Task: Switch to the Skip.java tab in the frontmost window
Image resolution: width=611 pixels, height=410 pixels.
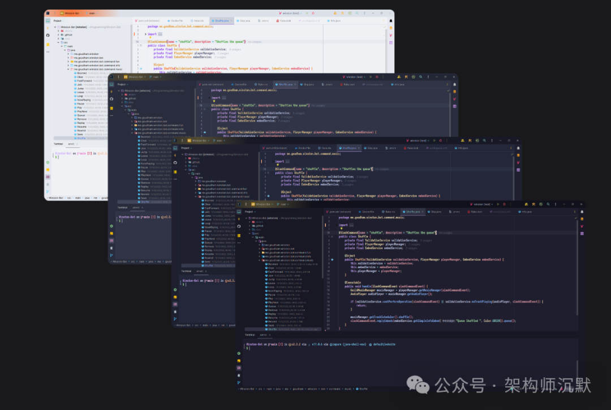Action: point(436,211)
